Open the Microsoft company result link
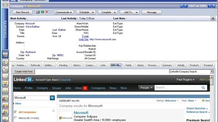Viewport: 218px width, 122px height. (x=81, y=113)
